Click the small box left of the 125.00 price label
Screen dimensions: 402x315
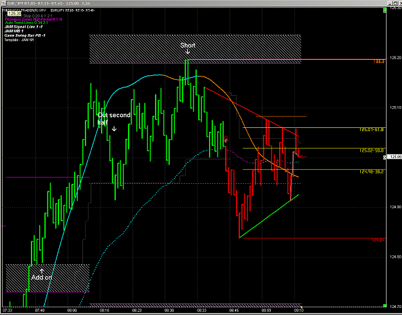[385, 157]
